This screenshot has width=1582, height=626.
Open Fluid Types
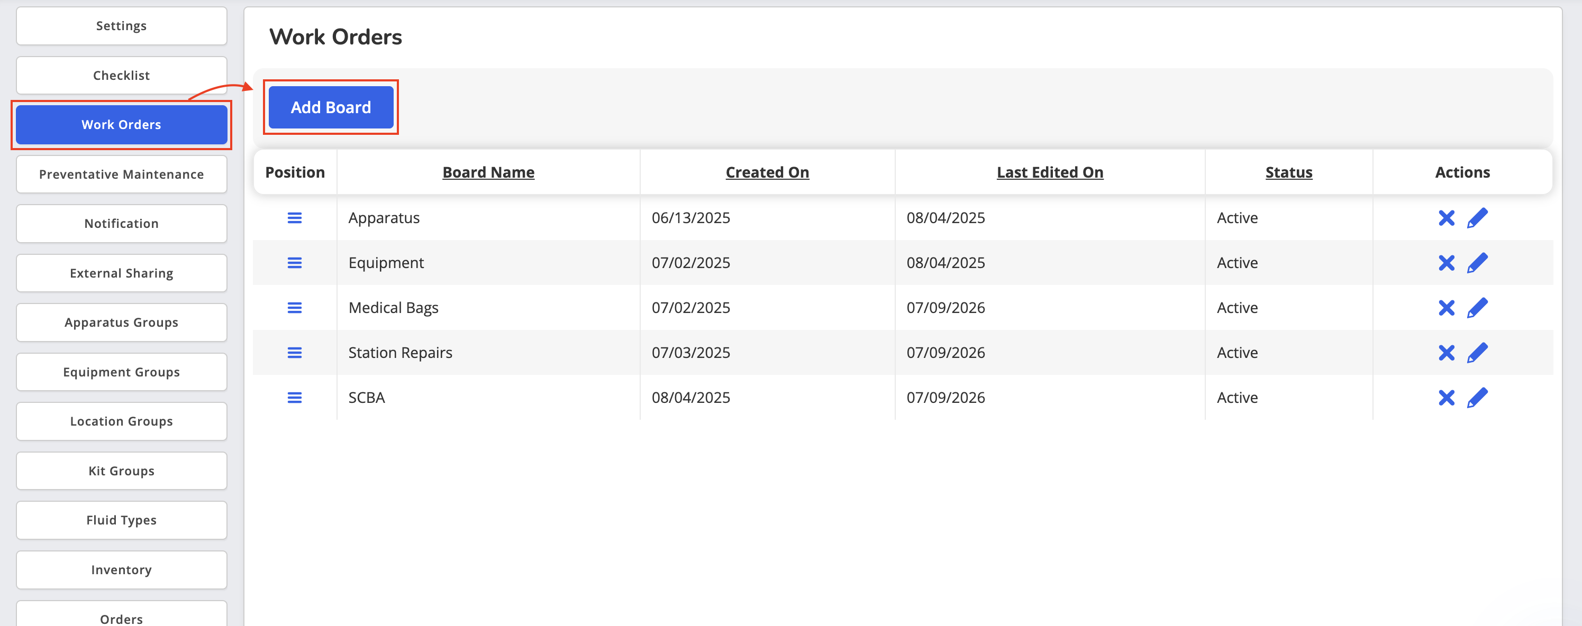122,520
